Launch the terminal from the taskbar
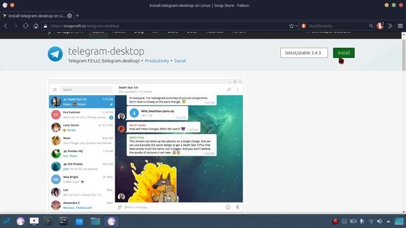 tap(48, 221)
